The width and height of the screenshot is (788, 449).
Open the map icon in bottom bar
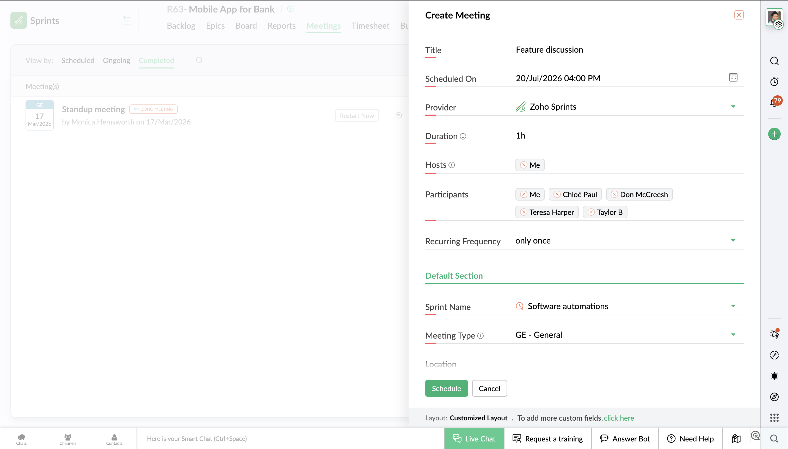click(x=736, y=439)
